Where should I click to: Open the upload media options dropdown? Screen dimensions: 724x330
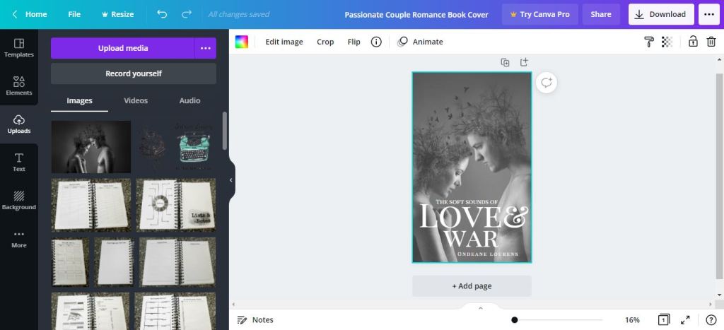point(206,48)
